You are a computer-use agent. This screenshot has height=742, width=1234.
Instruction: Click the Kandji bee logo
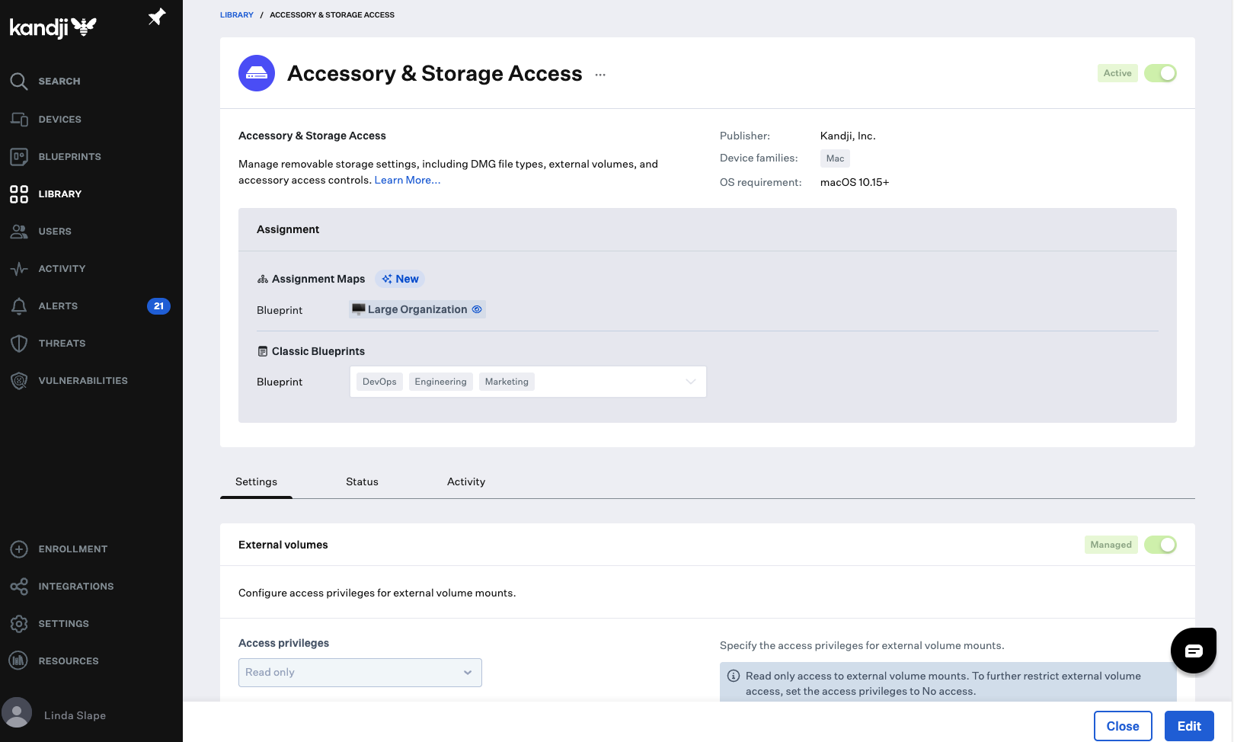(x=53, y=27)
